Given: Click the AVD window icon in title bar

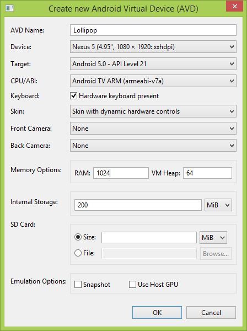Looking at the screenshot, I should [x=10, y=8].
